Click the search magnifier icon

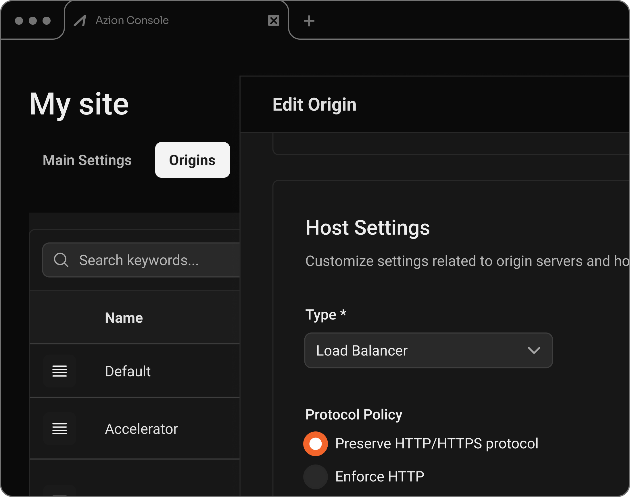coord(61,260)
